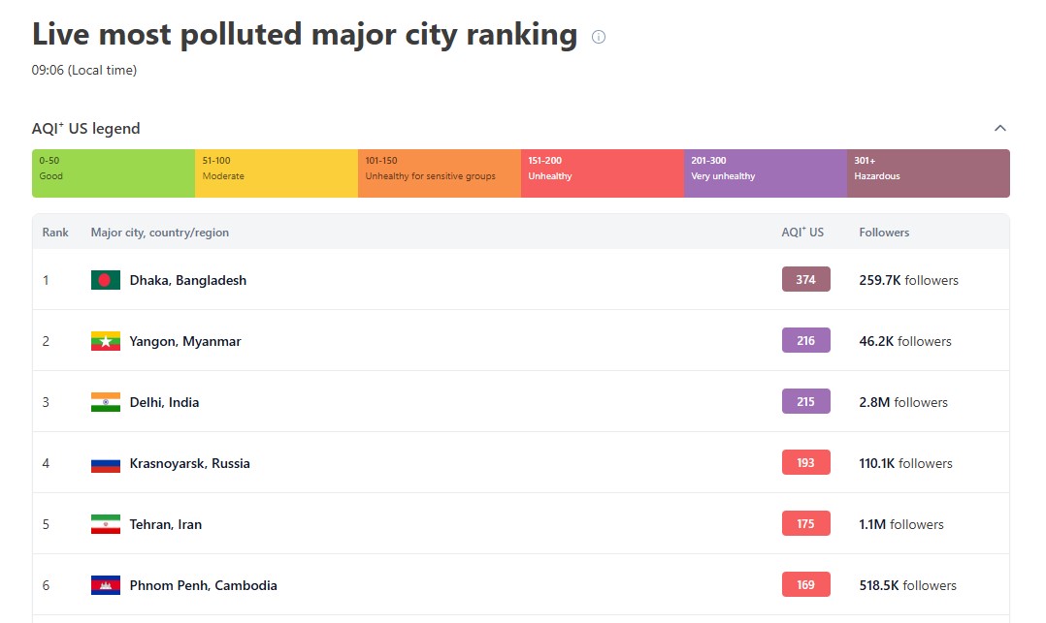Viewport: 1046px width, 623px height.
Task: Click the Hazardous 301+ legend swatch
Action: tap(929, 173)
